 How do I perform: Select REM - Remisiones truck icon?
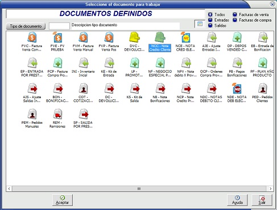57,114
